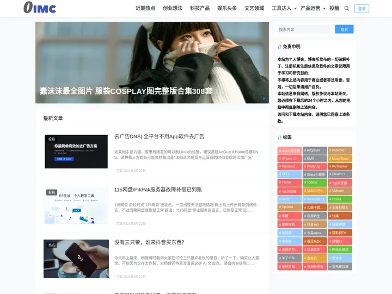This screenshot has width=392, height=294.
Task: Select the 思维导图 tag
Action: pyautogui.click(x=290, y=224)
